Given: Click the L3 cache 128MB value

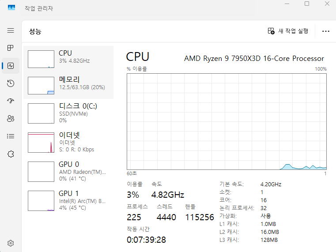Looking at the screenshot, I should click(269, 240).
